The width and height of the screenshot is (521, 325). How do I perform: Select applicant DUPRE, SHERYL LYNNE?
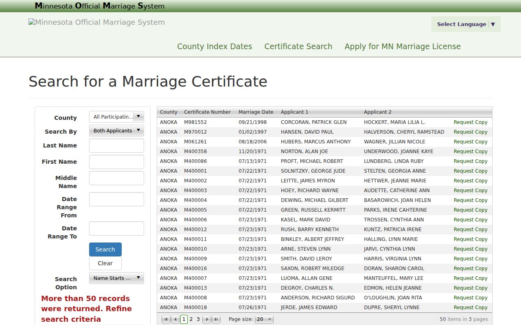391,308
